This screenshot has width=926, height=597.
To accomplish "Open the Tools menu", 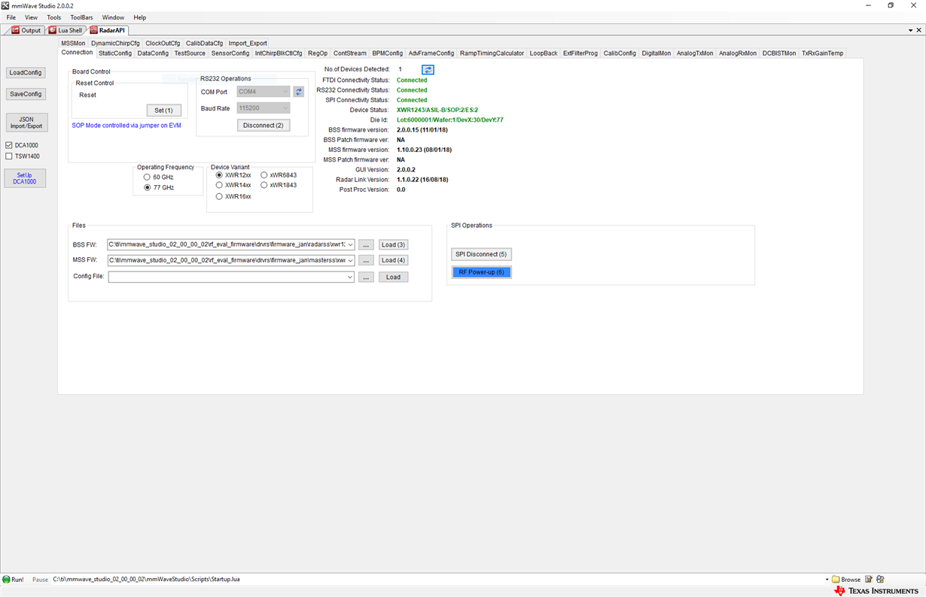I will [53, 17].
